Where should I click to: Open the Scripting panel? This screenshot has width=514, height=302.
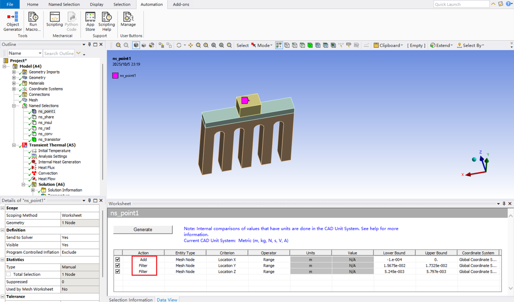click(x=55, y=19)
